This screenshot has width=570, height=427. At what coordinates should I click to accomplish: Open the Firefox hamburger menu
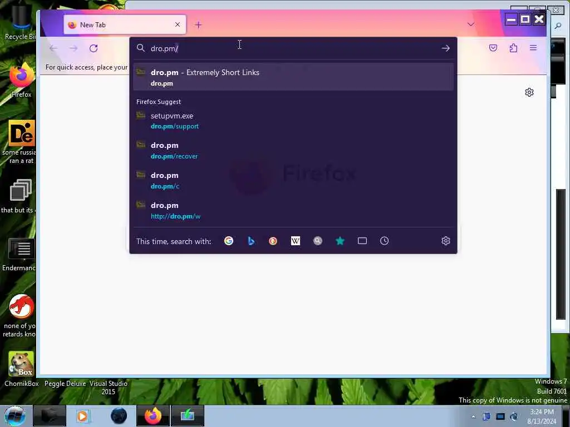point(533,48)
